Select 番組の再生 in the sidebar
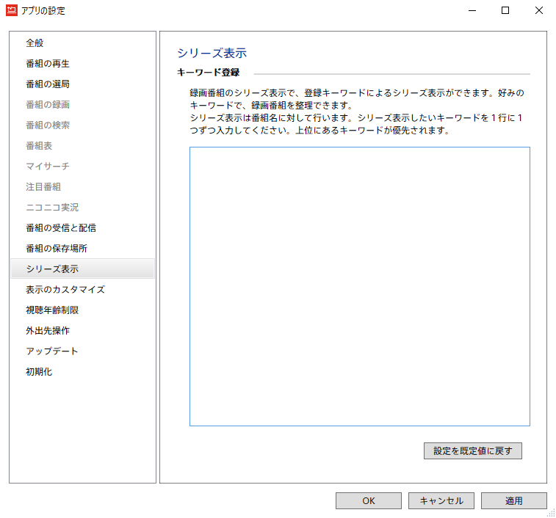The image size is (556, 518). coord(48,64)
